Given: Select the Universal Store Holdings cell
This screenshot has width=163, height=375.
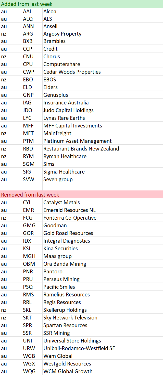Looking at the screenshot, I should pyautogui.click(x=103, y=340).
